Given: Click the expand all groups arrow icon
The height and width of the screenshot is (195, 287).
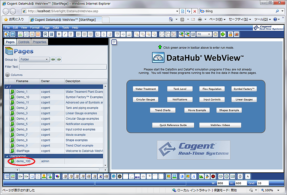Looking at the screenshot, I should [x=53, y=59].
